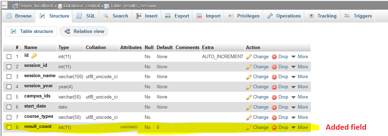Click the pencil icon for session_name
388x136 pixels.
(249, 77)
